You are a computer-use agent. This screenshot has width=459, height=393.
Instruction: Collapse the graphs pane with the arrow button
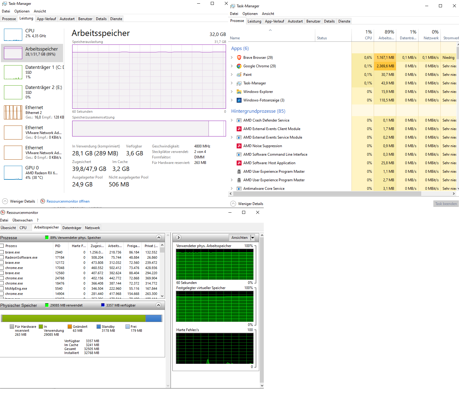pos(179,237)
